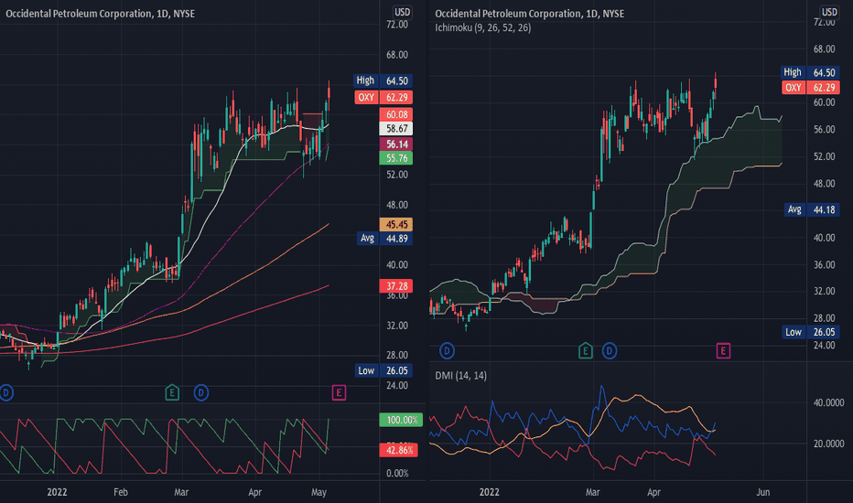This screenshot has width=853, height=503.
Task: Click the Feb label on left time axis
Action: click(x=121, y=492)
